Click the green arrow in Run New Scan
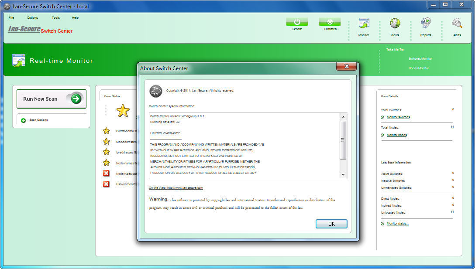Viewport: 475px width, 269px height. pyautogui.click(x=76, y=99)
